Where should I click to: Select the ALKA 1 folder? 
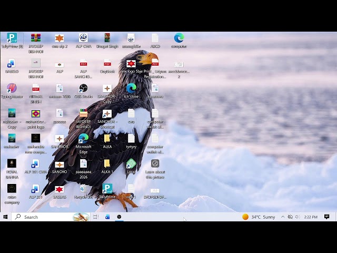point(107,167)
